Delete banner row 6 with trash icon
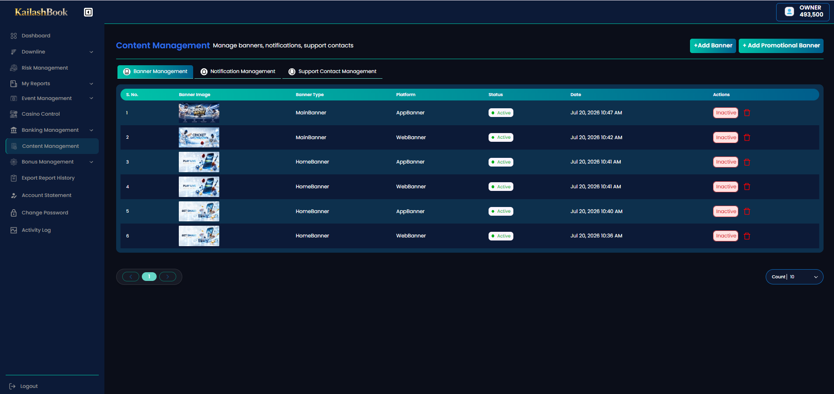This screenshot has height=394, width=834. point(747,236)
